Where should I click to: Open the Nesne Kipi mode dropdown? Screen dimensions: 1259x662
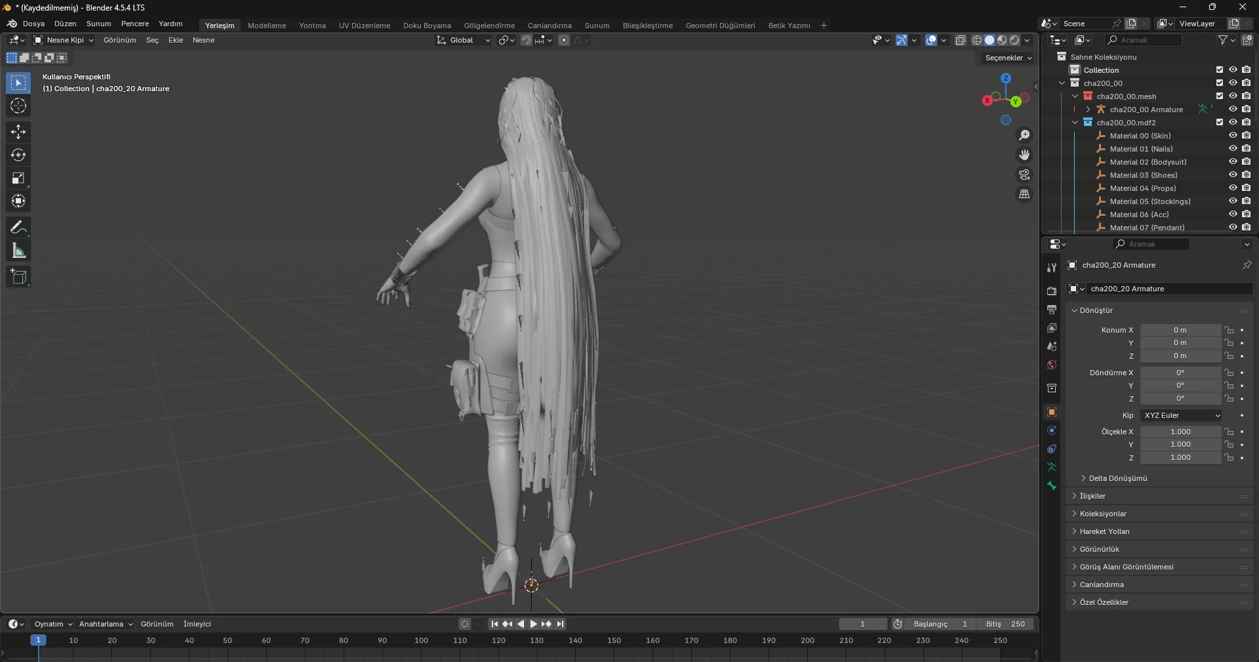[64, 40]
